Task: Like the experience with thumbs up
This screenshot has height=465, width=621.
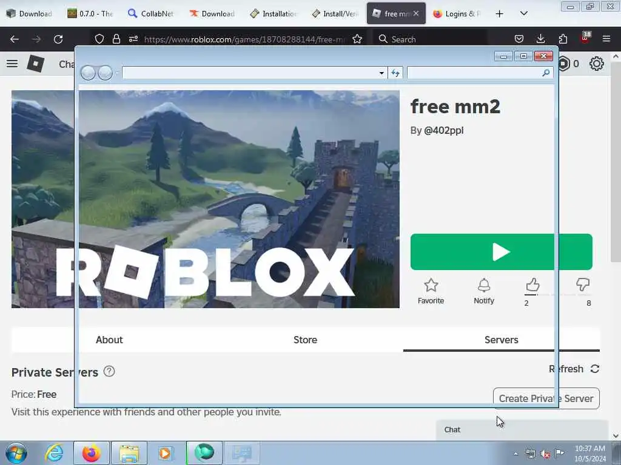Action: [x=532, y=285]
